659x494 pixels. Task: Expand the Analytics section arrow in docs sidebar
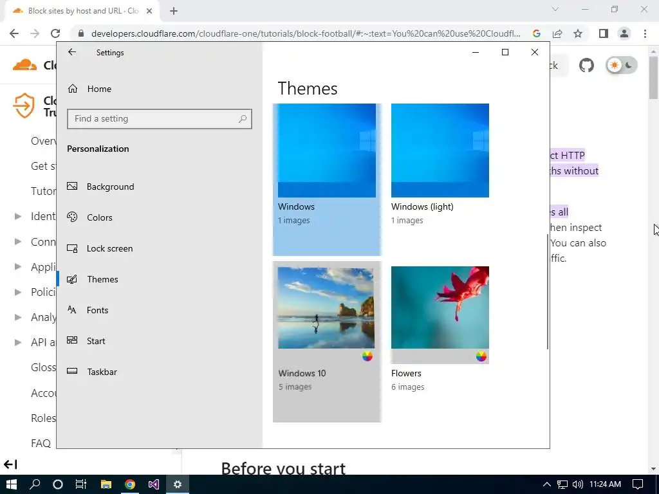tap(17, 317)
